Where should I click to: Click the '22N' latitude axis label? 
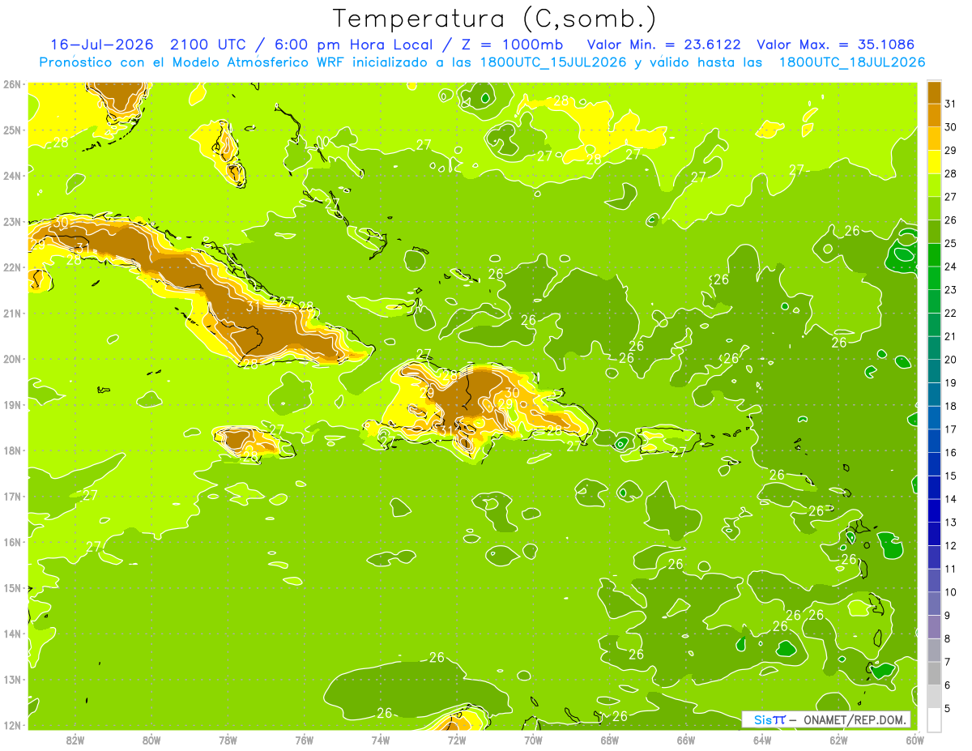(11, 267)
